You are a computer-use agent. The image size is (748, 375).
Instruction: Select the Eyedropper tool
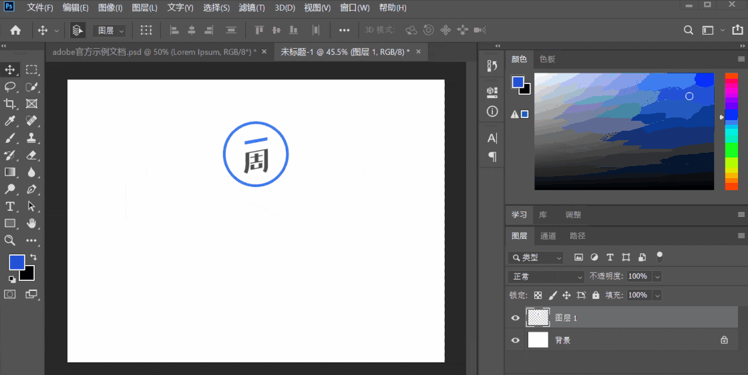tap(9, 121)
